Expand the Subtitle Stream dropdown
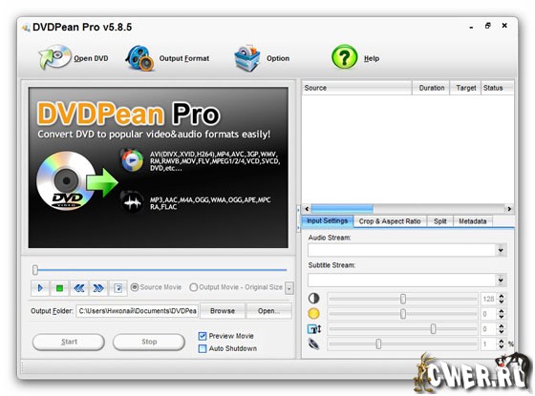The height and width of the screenshot is (396, 535). pos(501,280)
